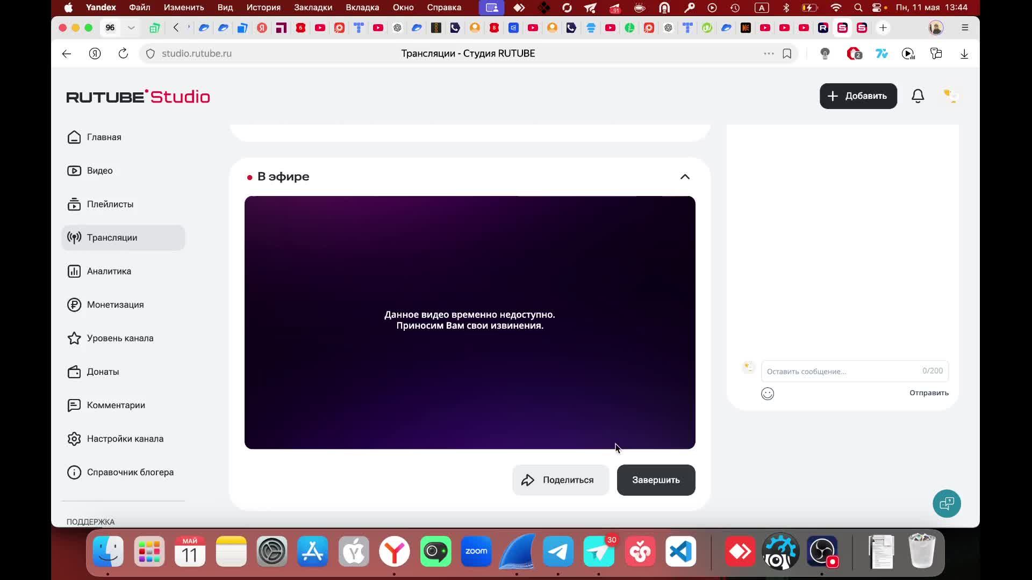
Task: Open Zoom from the dock
Action: click(x=476, y=552)
